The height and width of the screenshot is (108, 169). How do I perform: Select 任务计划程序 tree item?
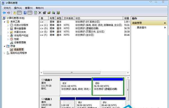point(21,25)
